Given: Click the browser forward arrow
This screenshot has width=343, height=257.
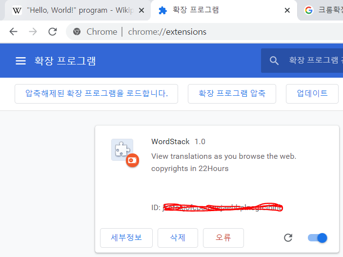Looking at the screenshot, I should [33, 32].
